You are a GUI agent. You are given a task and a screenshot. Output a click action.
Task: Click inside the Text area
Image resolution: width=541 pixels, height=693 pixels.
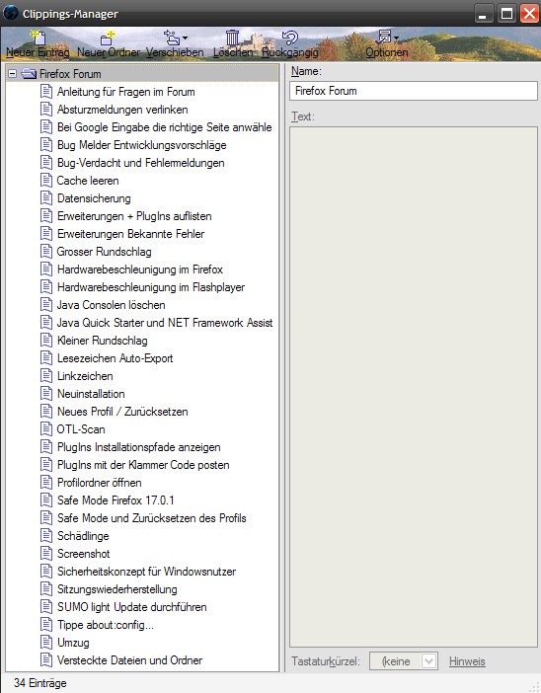point(414,387)
